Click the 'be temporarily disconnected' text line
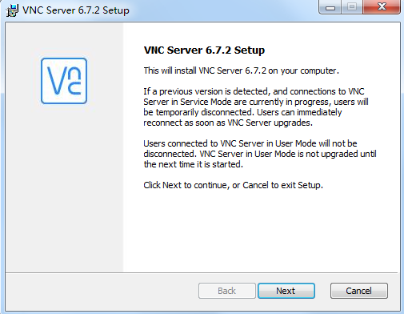 click(242, 112)
